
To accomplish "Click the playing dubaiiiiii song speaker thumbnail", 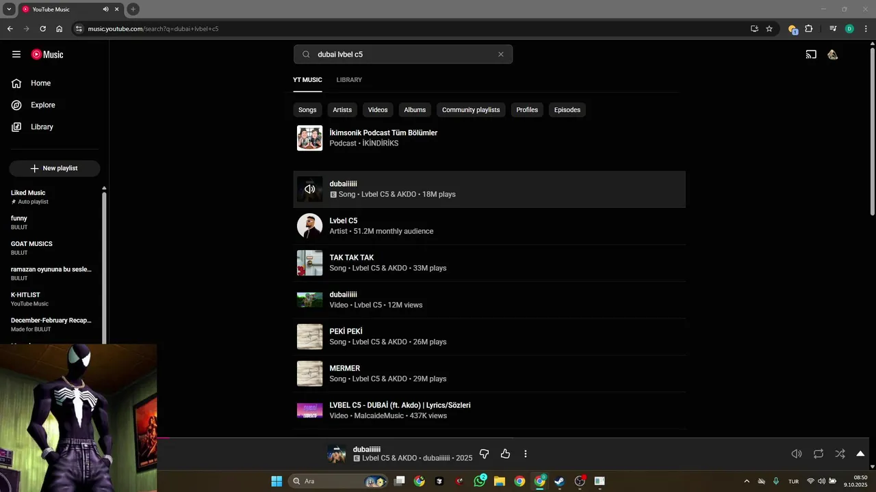I will (309, 189).
